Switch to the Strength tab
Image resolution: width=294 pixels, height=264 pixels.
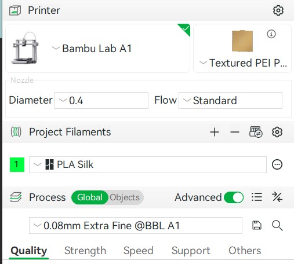[x=85, y=251]
